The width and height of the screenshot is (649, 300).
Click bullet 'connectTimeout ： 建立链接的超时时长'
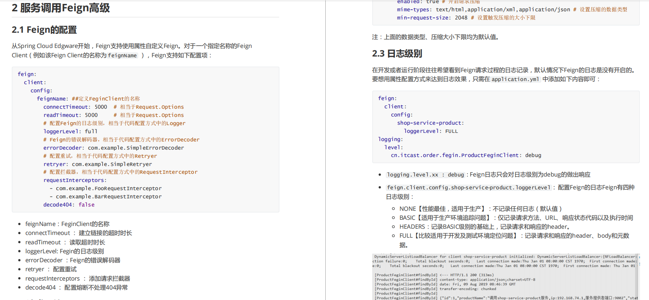78,233
